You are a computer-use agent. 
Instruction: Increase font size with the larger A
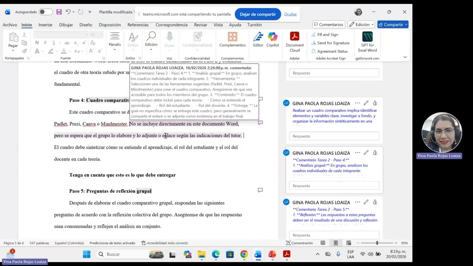92,51
